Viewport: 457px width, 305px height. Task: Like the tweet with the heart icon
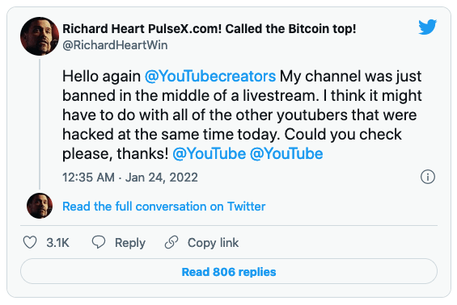(x=30, y=242)
